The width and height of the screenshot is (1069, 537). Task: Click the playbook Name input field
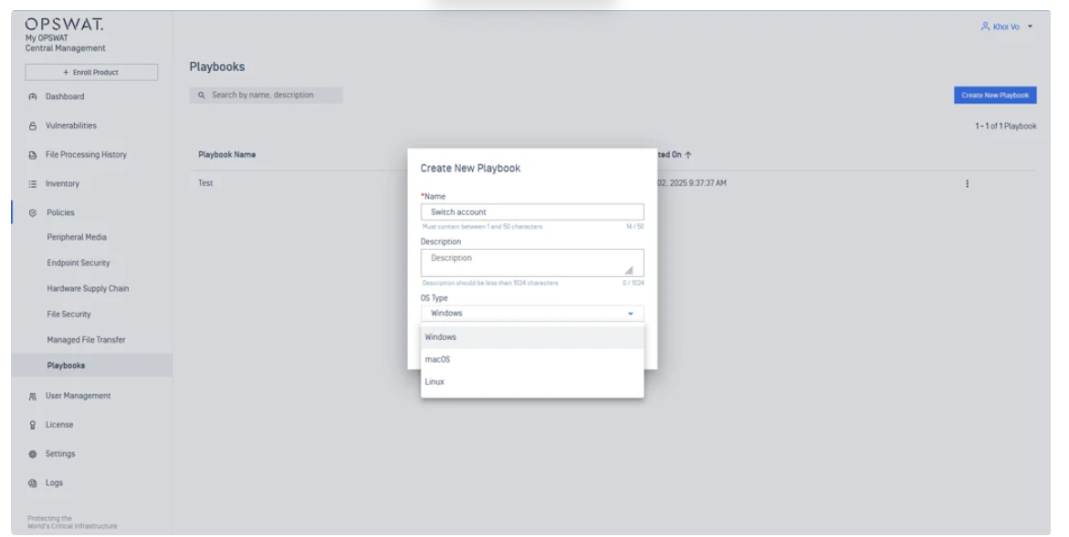(x=532, y=212)
